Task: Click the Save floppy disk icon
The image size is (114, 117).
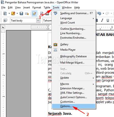Action: (21, 14)
